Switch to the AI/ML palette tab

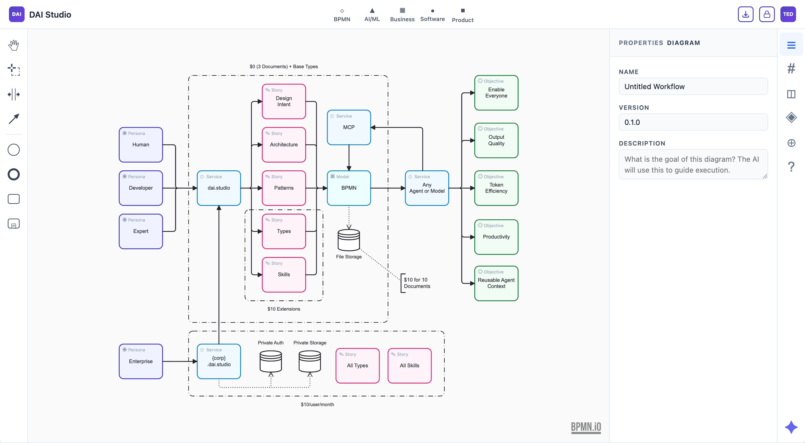[372, 15]
